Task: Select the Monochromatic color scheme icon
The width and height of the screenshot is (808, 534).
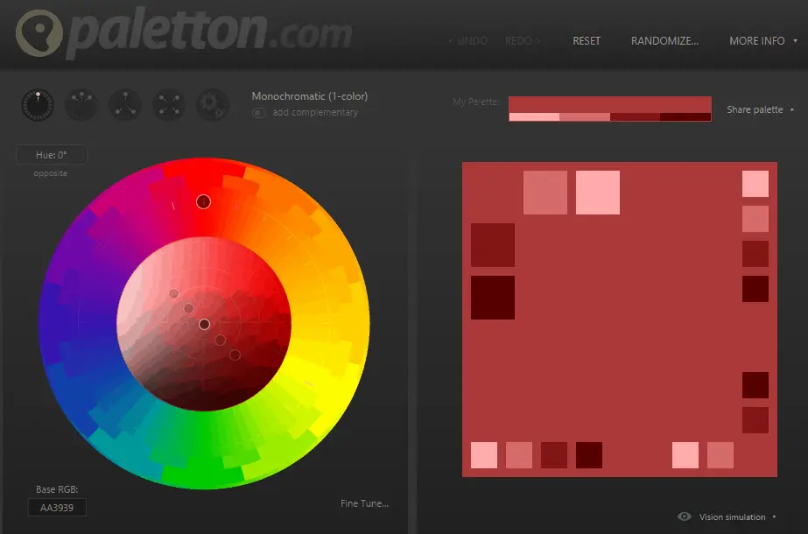Action: coord(38,105)
